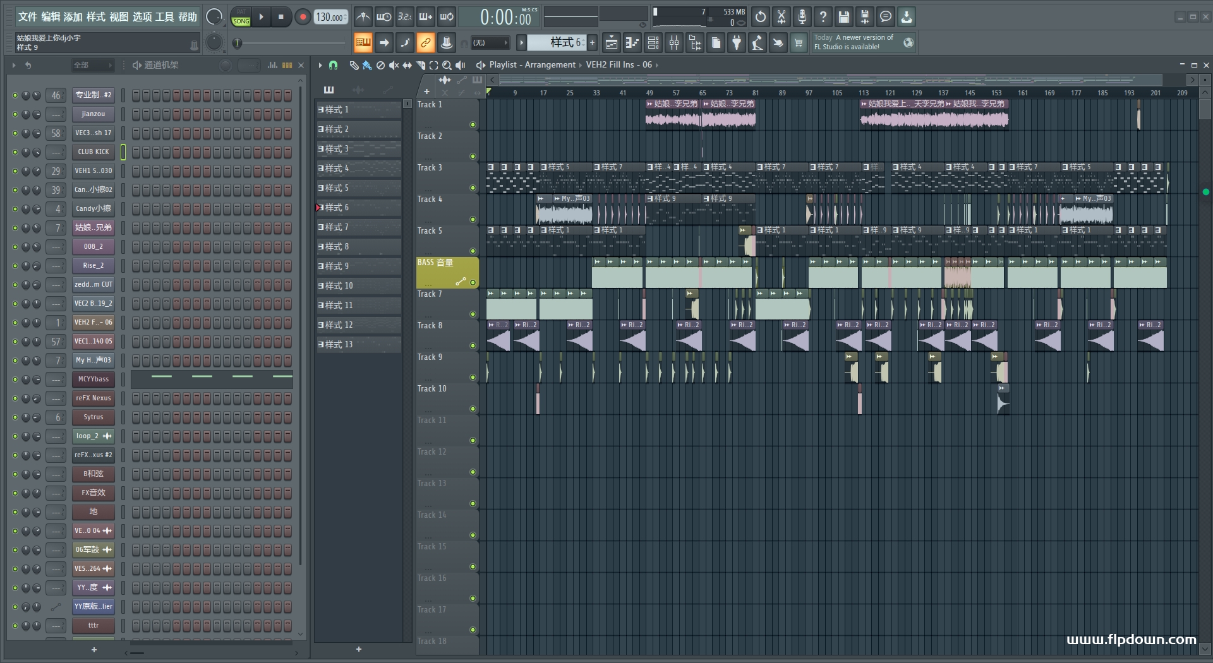Open the 添加 (Add) menu

pos(73,17)
